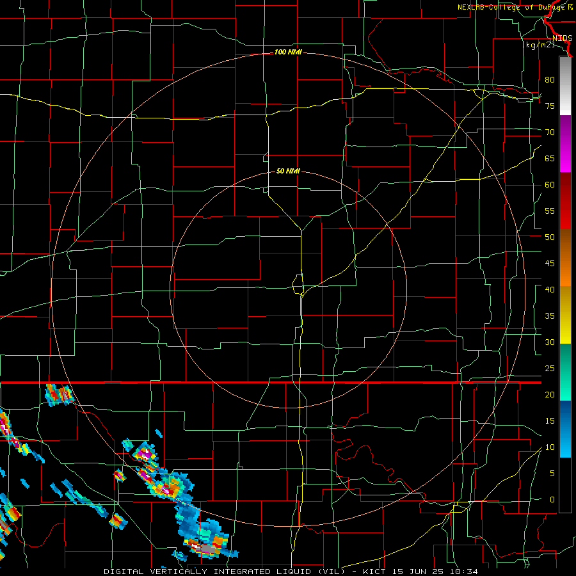Select the 30 legend value
This screenshot has height=576, width=576.
(550, 342)
